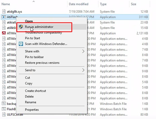
Task: Click the 2,131 KB size cell
Action: [x=142, y=33]
